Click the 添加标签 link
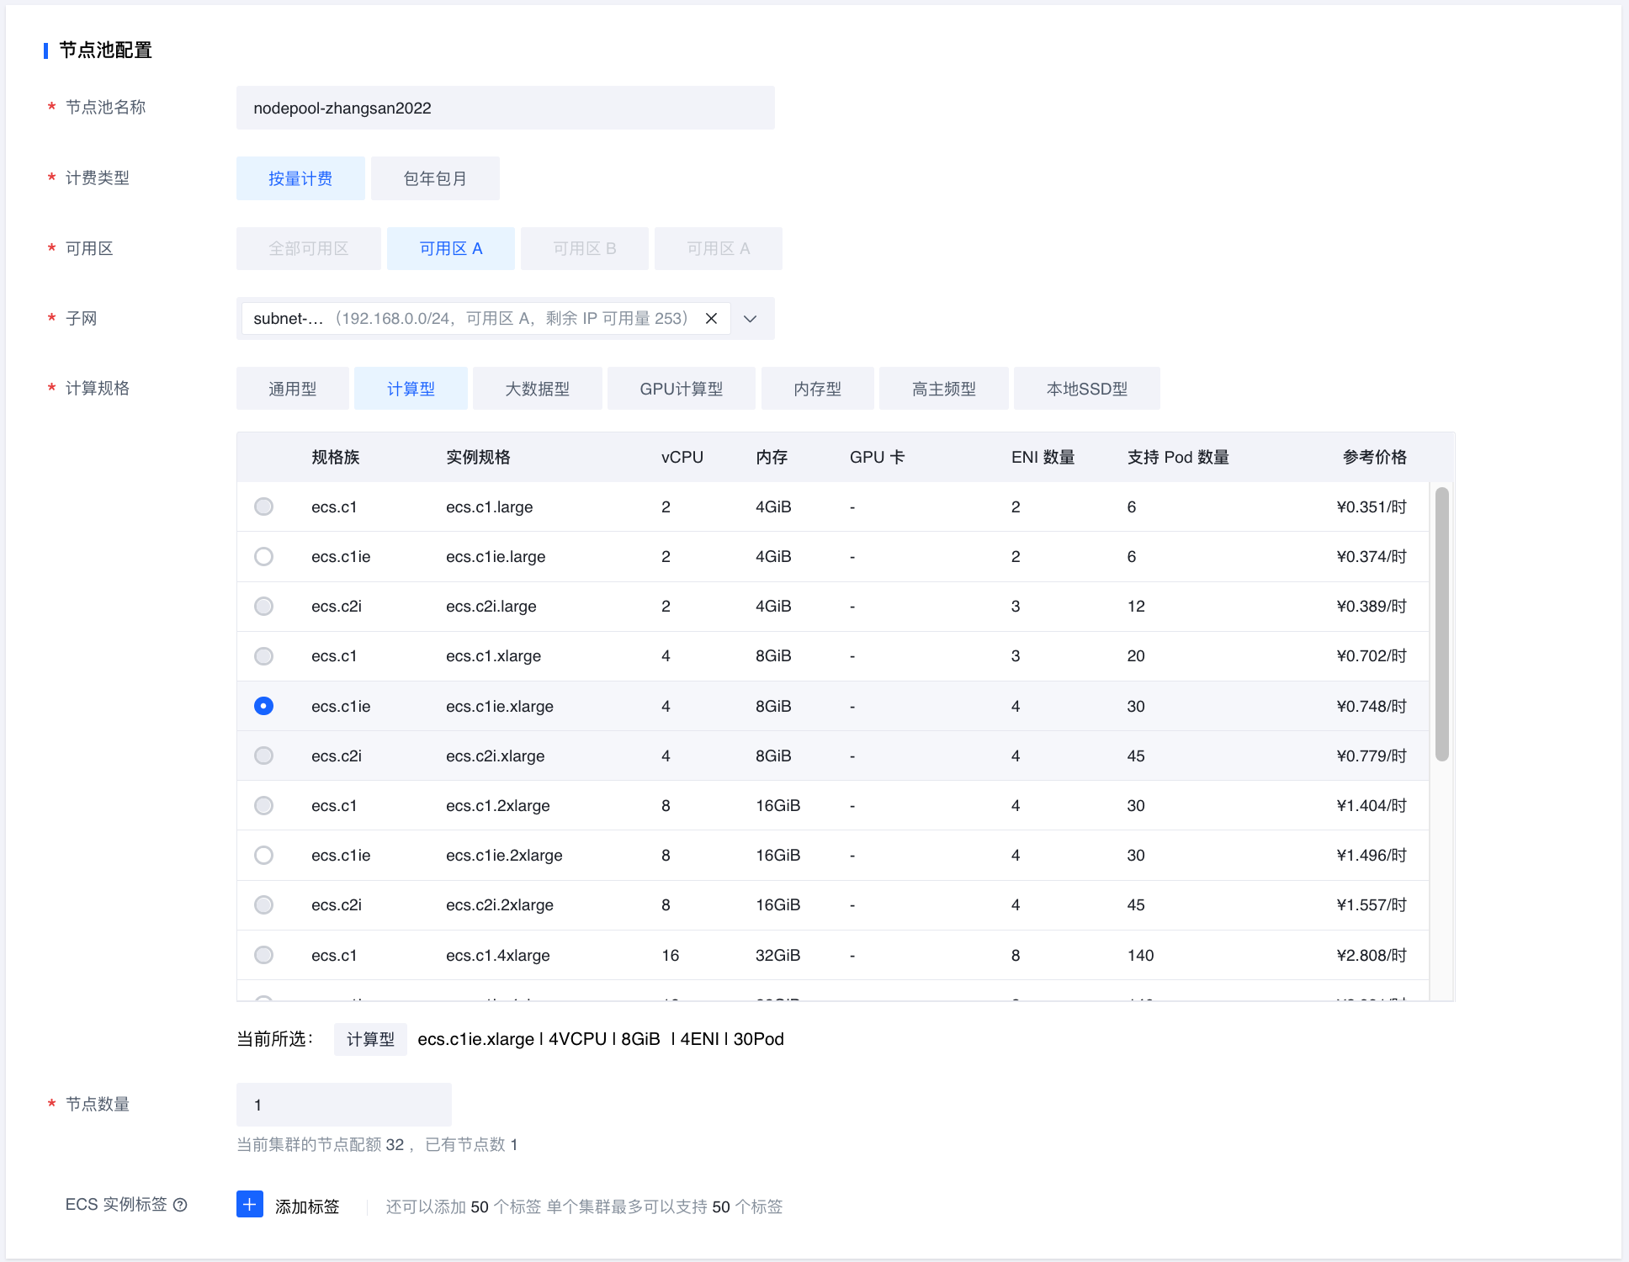The width and height of the screenshot is (1629, 1262). pos(307,1206)
